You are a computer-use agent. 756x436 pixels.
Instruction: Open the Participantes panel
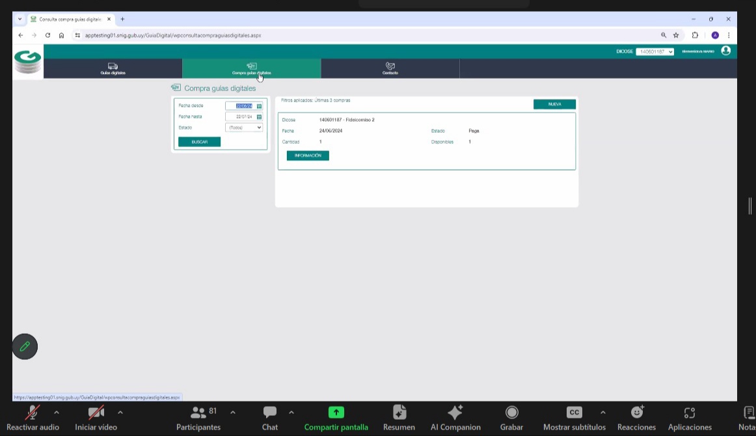198,418
